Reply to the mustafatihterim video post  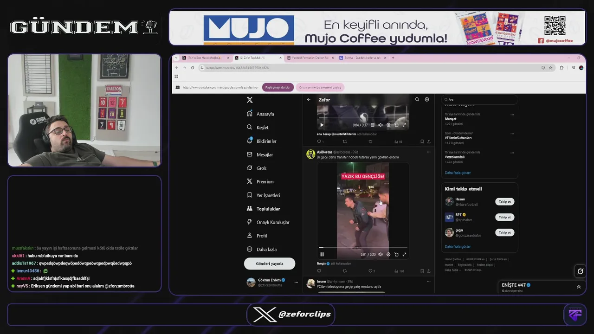point(320,141)
